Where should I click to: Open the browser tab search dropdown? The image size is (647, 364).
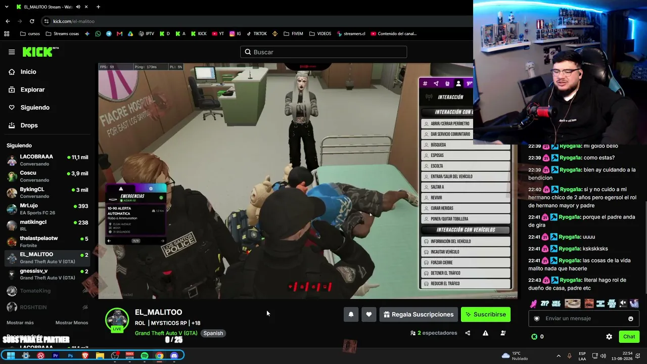coord(8,7)
